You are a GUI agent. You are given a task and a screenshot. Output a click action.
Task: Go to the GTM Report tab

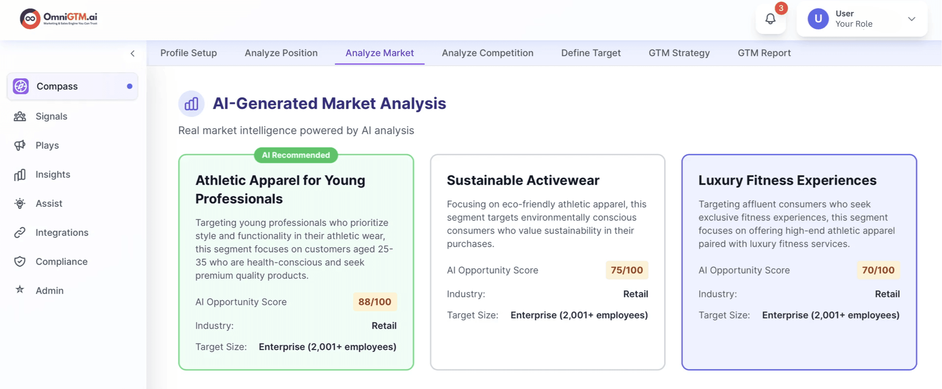click(764, 53)
